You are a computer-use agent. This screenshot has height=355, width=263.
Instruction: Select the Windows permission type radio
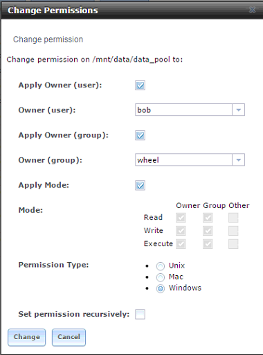tap(161, 288)
